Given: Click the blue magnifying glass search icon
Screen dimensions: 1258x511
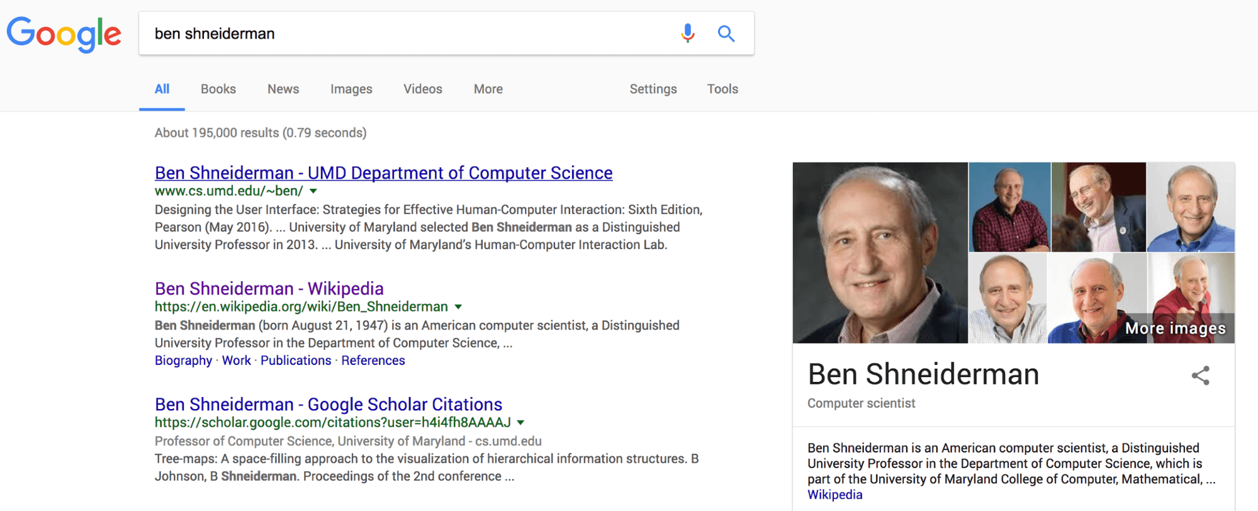Looking at the screenshot, I should [726, 33].
